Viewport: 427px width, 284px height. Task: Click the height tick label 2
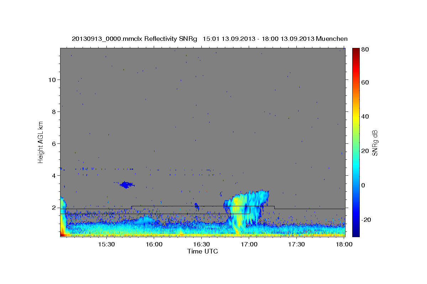click(53, 207)
